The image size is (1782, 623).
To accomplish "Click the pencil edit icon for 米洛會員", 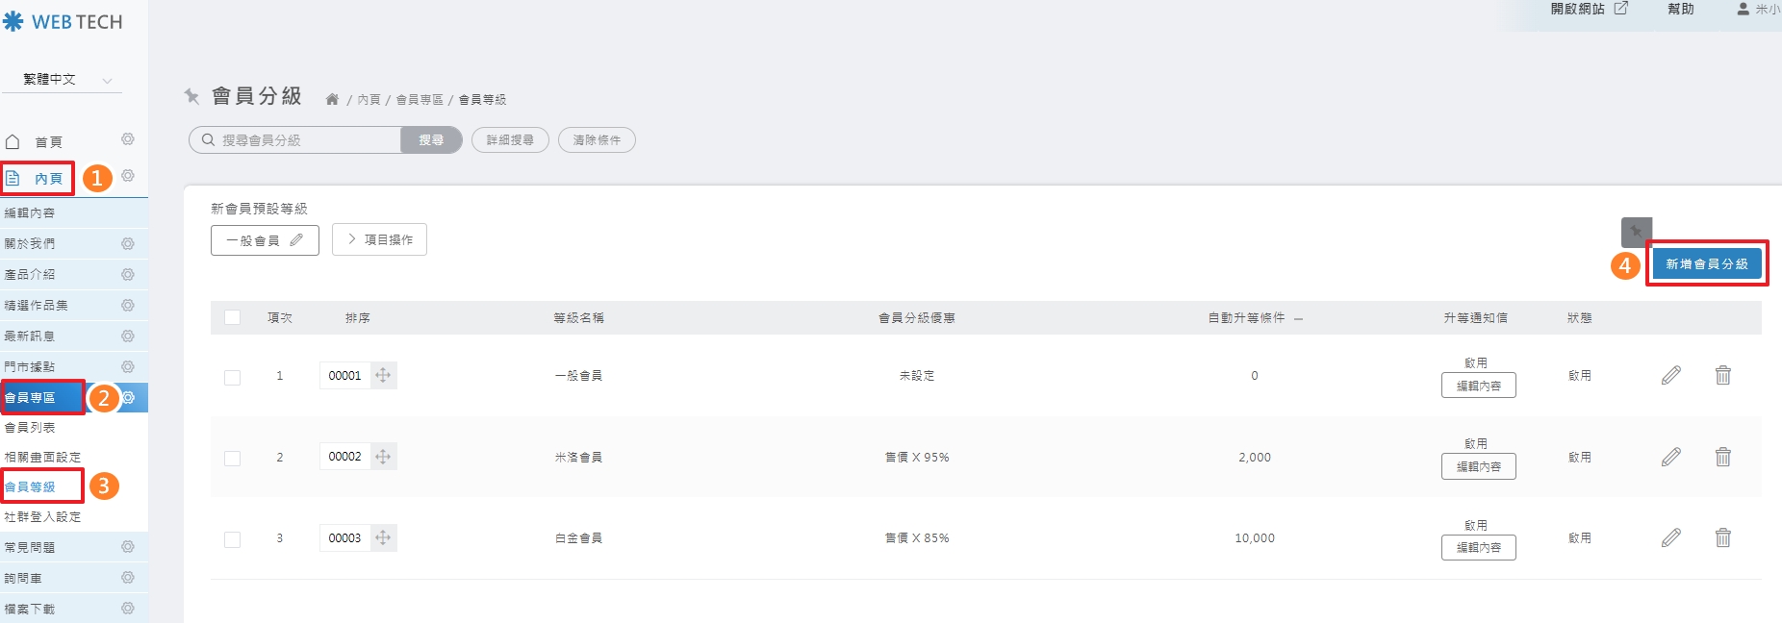I will point(1671,457).
